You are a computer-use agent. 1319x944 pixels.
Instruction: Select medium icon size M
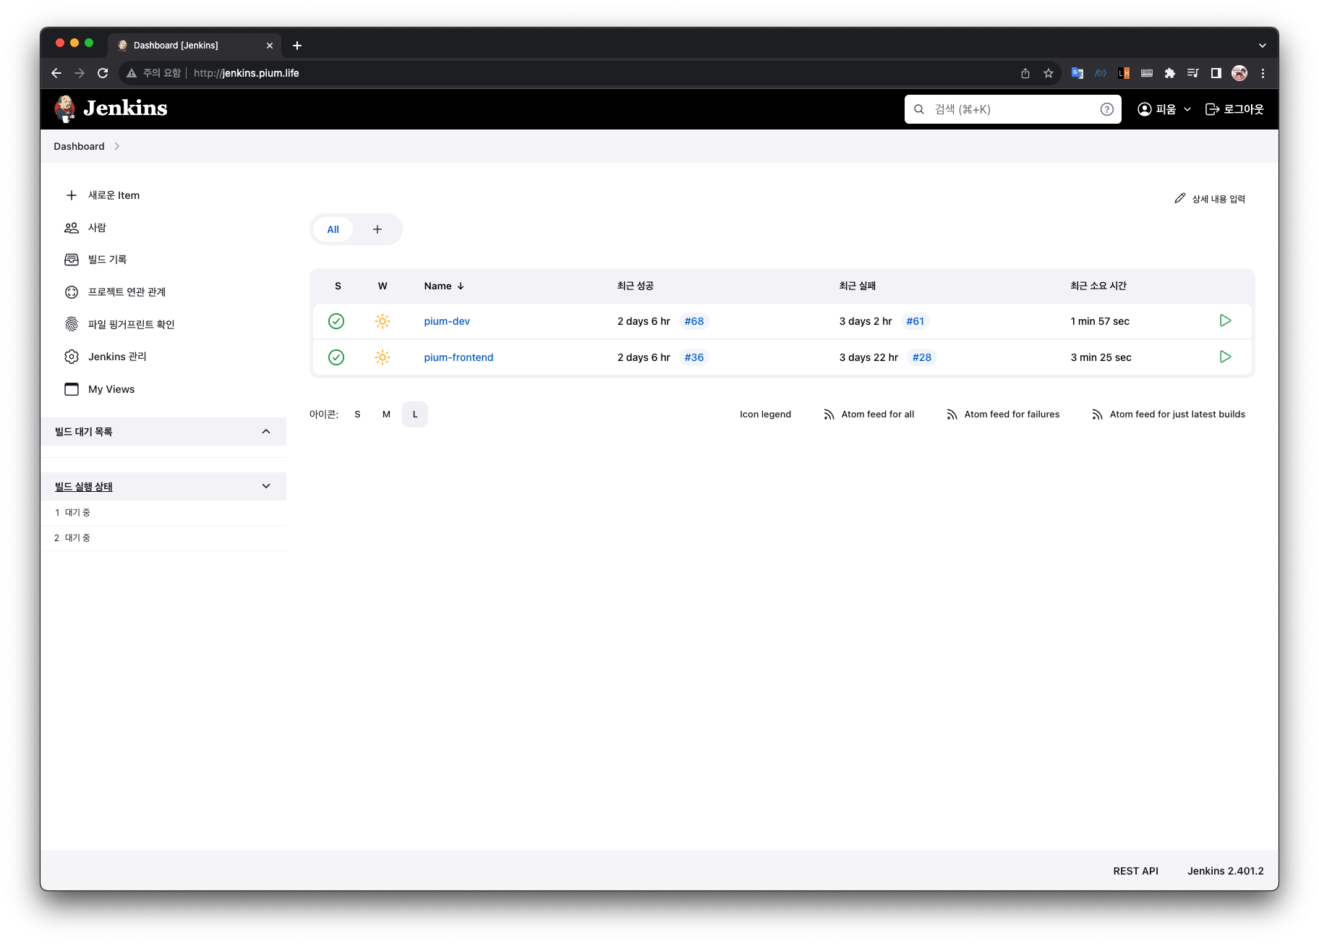(x=386, y=414)
